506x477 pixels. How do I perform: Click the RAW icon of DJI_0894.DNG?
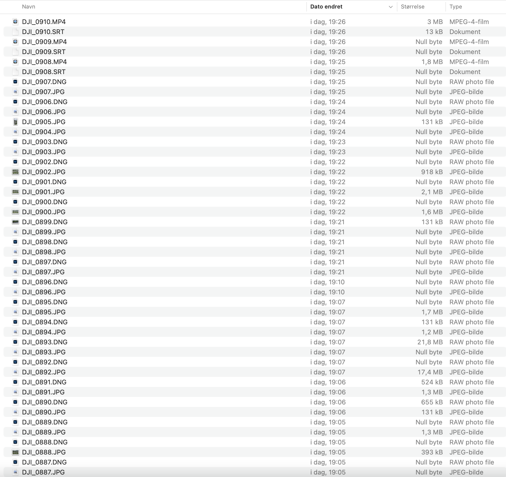coord(16,322)
